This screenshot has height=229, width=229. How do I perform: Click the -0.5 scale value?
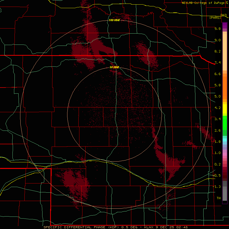click(x=217, y=175)
